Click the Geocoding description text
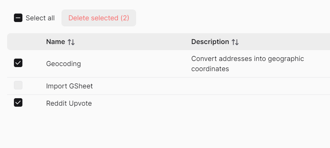Screen dimensions: 330x148 pyautogui.click(x=247, y=64)
